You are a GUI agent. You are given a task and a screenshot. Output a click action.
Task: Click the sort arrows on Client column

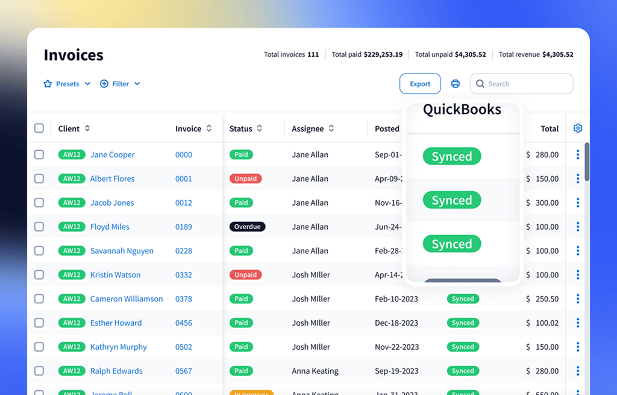(87, 128)
